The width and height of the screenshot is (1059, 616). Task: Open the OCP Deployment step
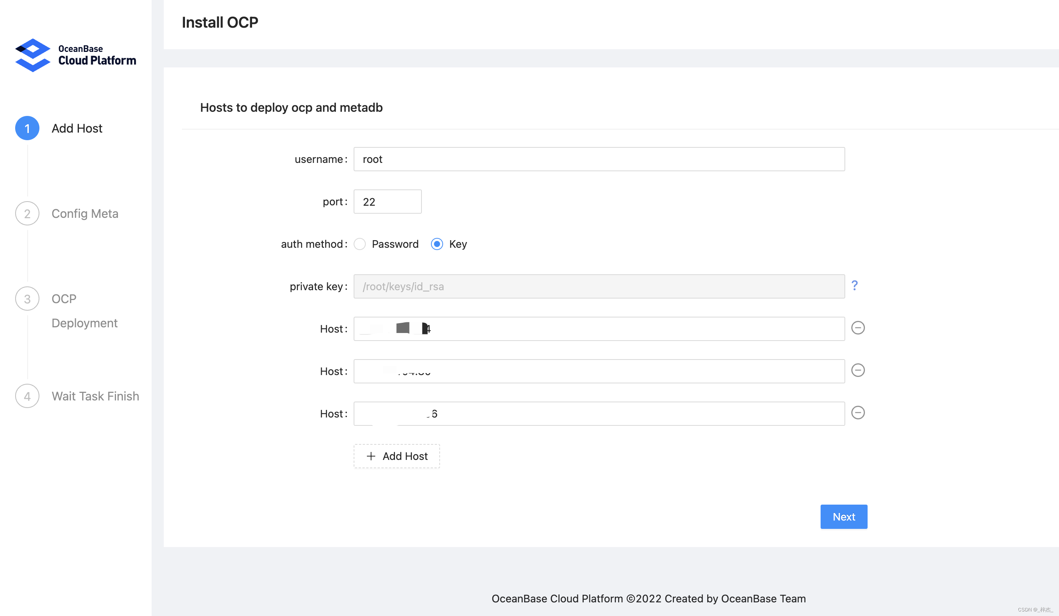pos(84,311)
